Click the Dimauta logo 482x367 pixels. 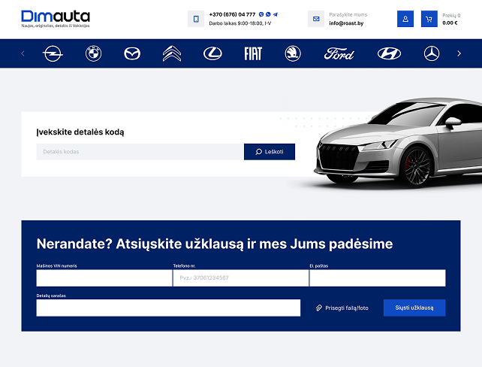(x=56, y=18)
